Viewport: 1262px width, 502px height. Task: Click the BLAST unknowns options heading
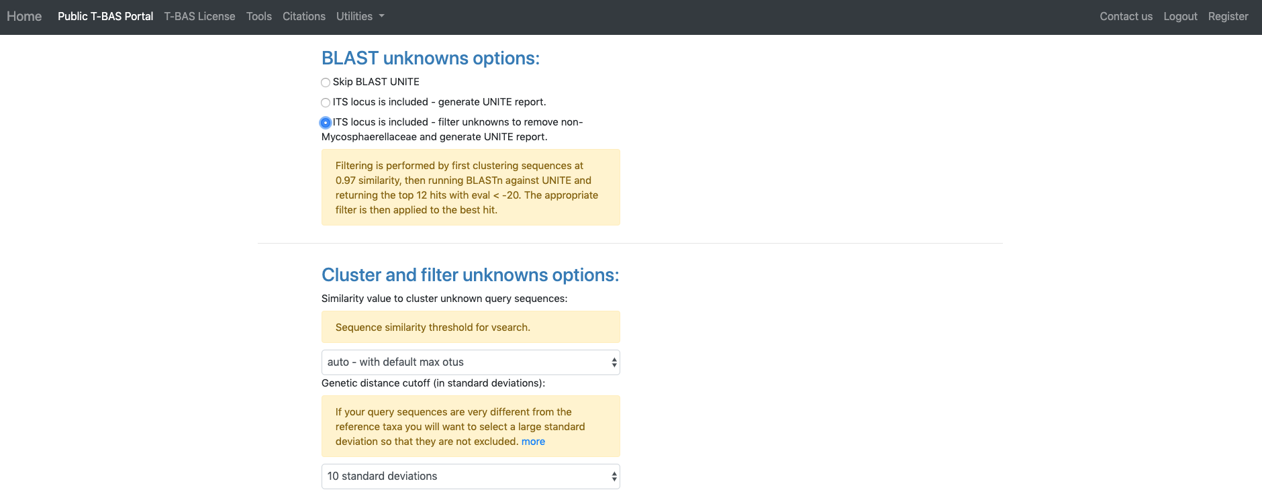(430, 58)
